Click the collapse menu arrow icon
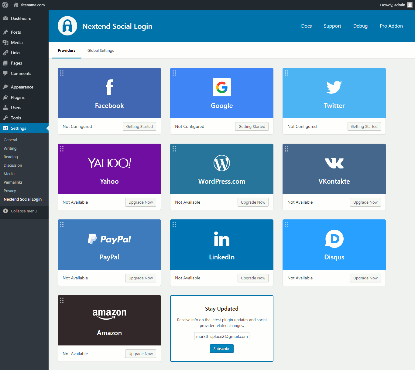The height and width of the screenshot is (370, 415). [5, 211]
